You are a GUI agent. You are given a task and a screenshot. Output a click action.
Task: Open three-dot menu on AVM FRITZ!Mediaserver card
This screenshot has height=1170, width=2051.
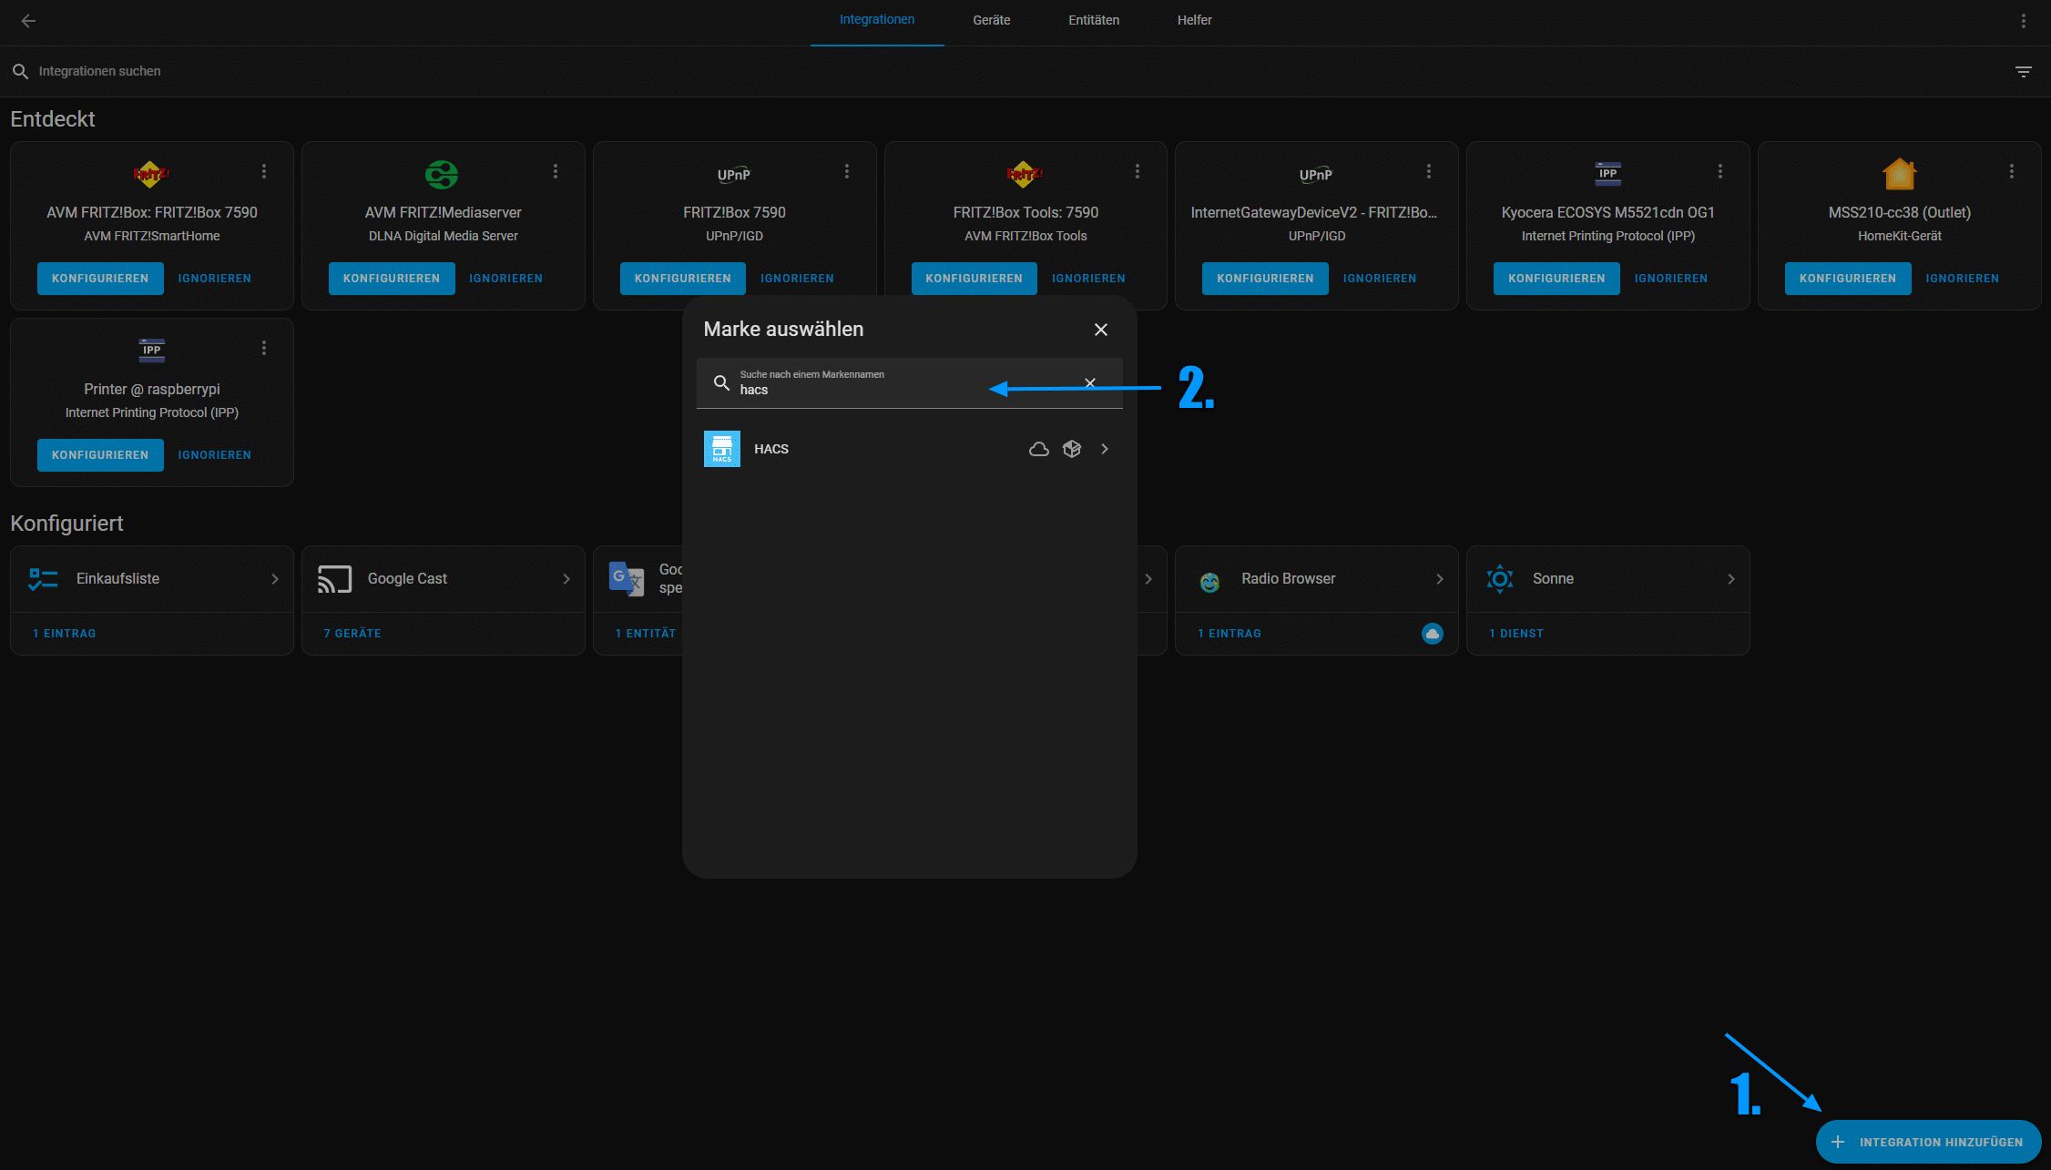(555, 171)
